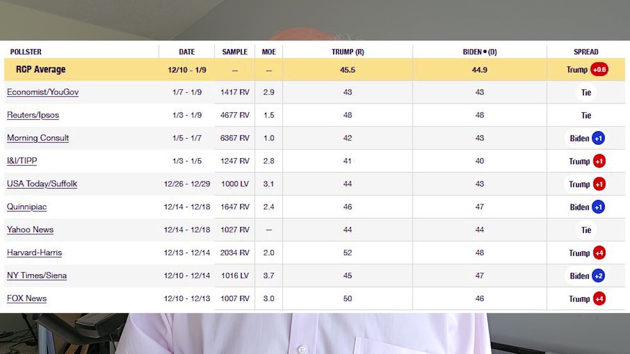Click the blue +1 badge in Morning Consult row
The image size is (630, 354).
pyautogui.click(x=598, y=138)
